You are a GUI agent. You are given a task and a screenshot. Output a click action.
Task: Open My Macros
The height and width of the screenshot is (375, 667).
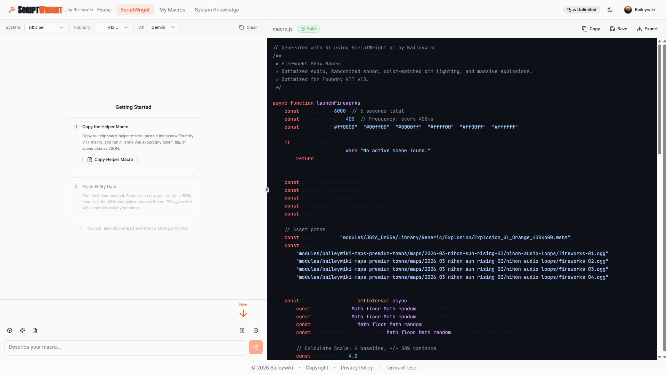172,10
